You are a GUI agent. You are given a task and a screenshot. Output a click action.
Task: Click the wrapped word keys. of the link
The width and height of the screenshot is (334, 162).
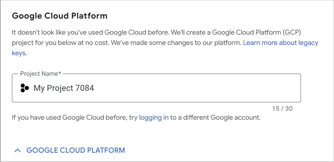pos(20,53)
